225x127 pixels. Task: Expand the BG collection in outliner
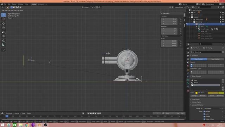(x=190, y=13)
